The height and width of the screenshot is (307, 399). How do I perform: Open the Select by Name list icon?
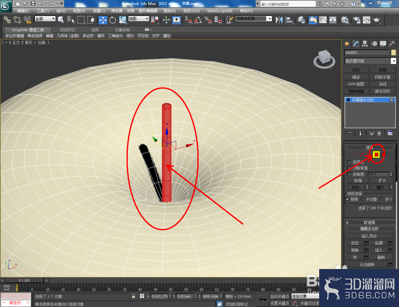(x=71, y=20)
